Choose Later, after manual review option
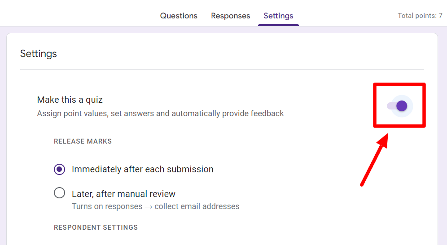This screenshot has width=447, height=245. point(59,193)
